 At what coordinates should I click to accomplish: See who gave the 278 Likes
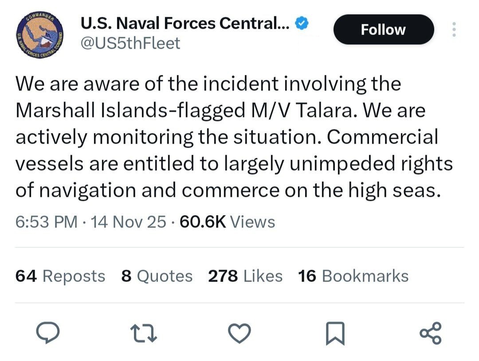tap(245, 276)
